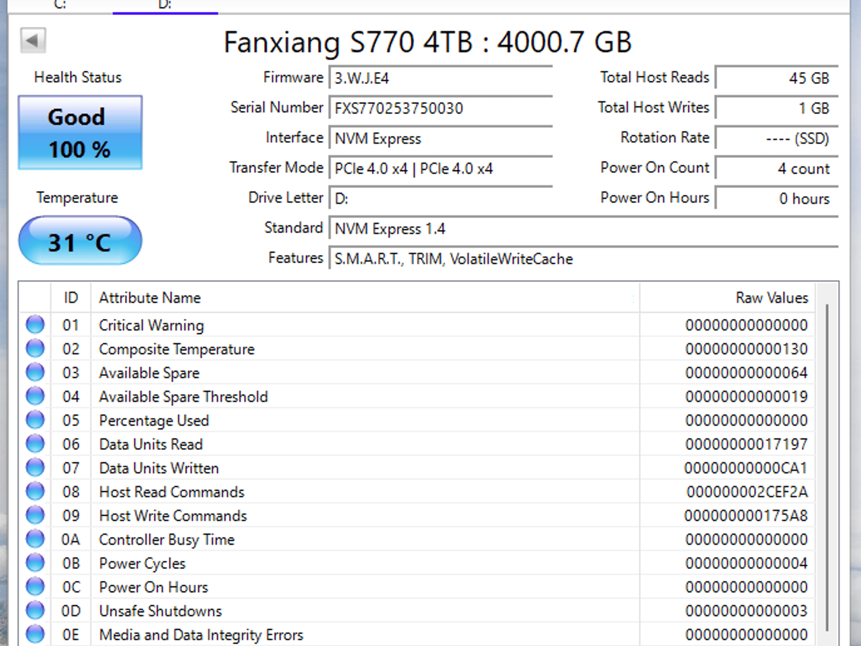Click the status orb for Host Read Commands
The image size is (861, 646).
(35, 492)
